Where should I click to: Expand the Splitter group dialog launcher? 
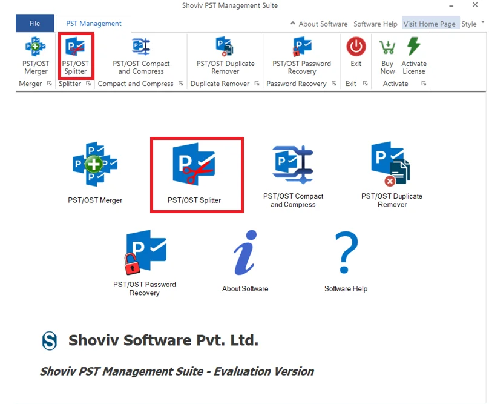coord(88,84)
